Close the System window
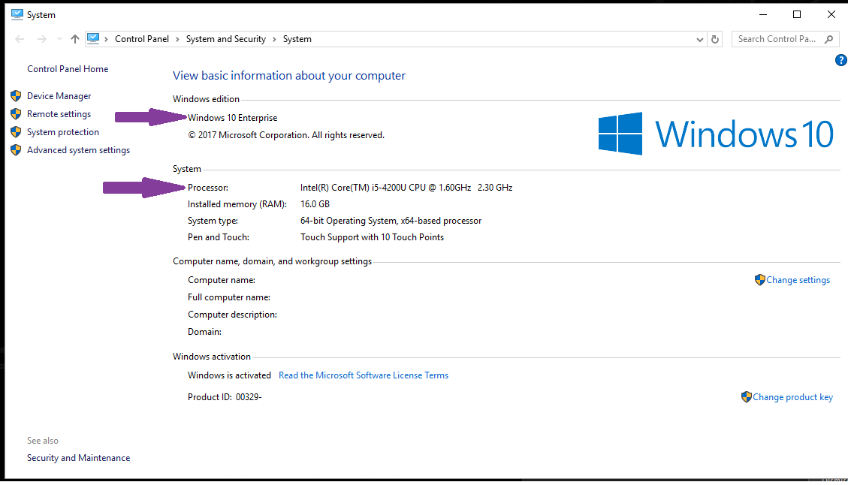Viewport: 848px width, 485px height. (831, 14)
